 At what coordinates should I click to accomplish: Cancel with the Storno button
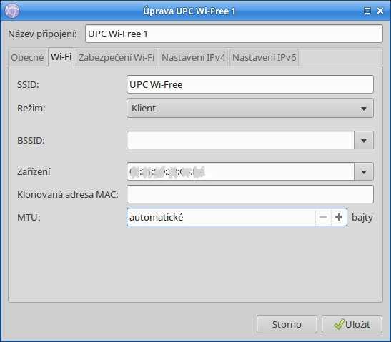point(287,324)
